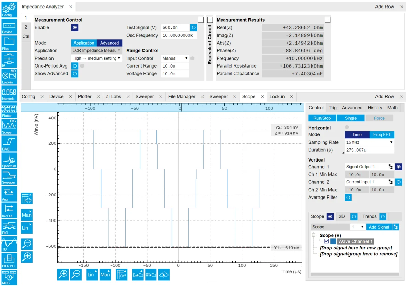Open the PID / PLL sidebar icon
This screenshot has width=406, height=286.
9,261
